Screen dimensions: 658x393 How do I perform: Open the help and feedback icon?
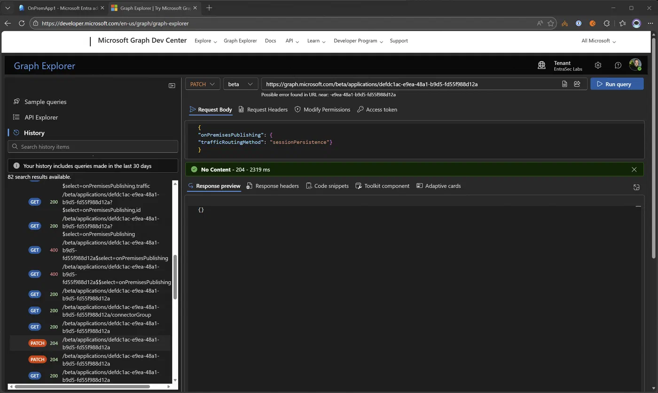point(618,65)
